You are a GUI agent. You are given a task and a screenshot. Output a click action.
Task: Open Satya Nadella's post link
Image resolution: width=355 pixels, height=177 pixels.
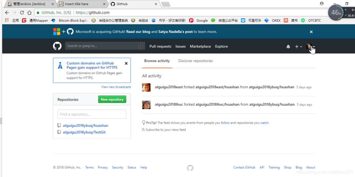pos(176,32)
